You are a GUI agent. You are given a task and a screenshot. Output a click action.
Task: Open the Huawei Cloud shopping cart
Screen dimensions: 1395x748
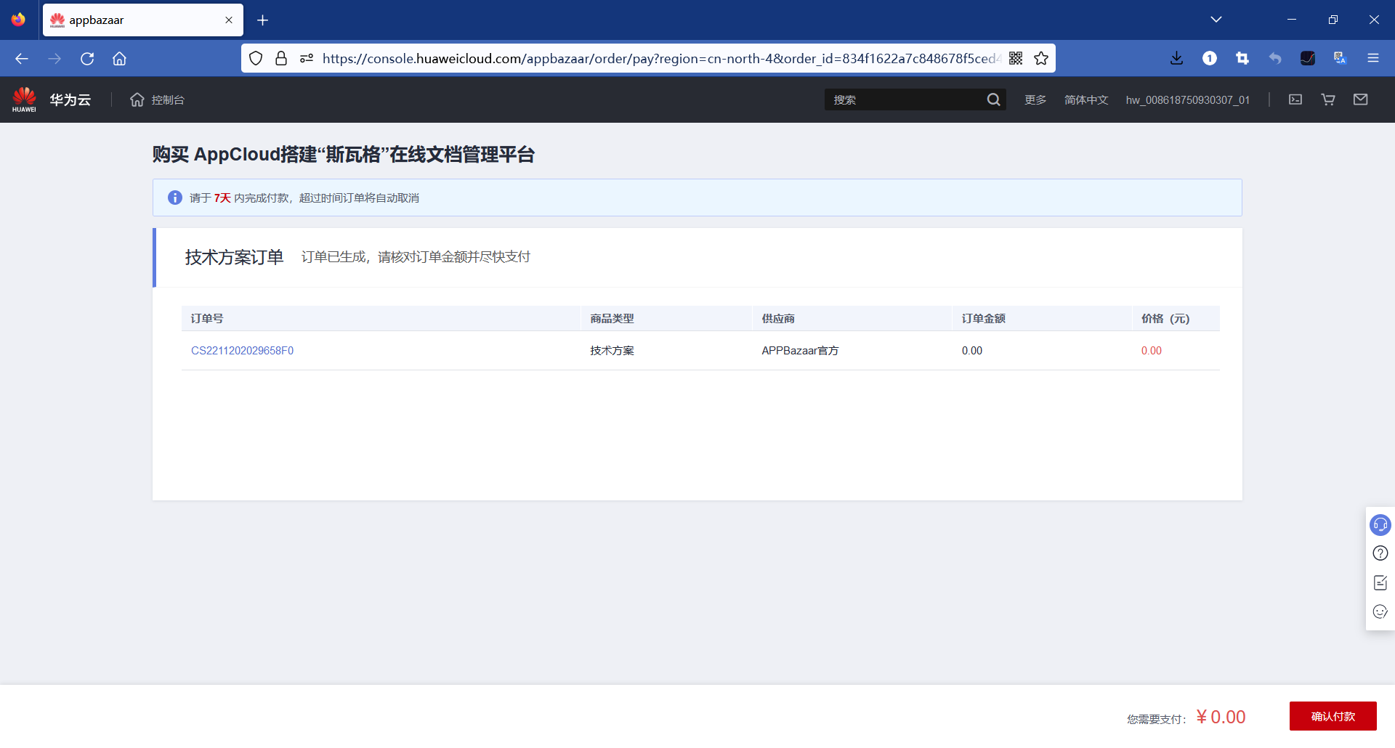tap(1327, 99)
